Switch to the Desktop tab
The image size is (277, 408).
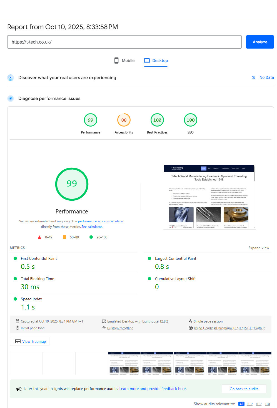click(156, 61)
